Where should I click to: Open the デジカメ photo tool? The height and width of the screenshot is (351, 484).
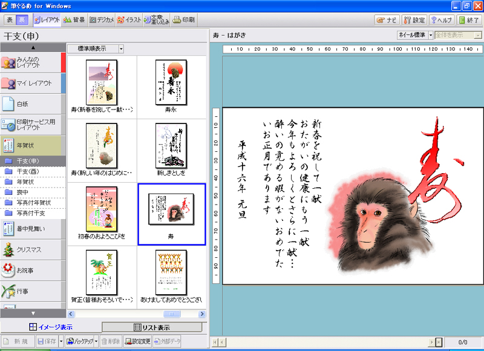102,19
